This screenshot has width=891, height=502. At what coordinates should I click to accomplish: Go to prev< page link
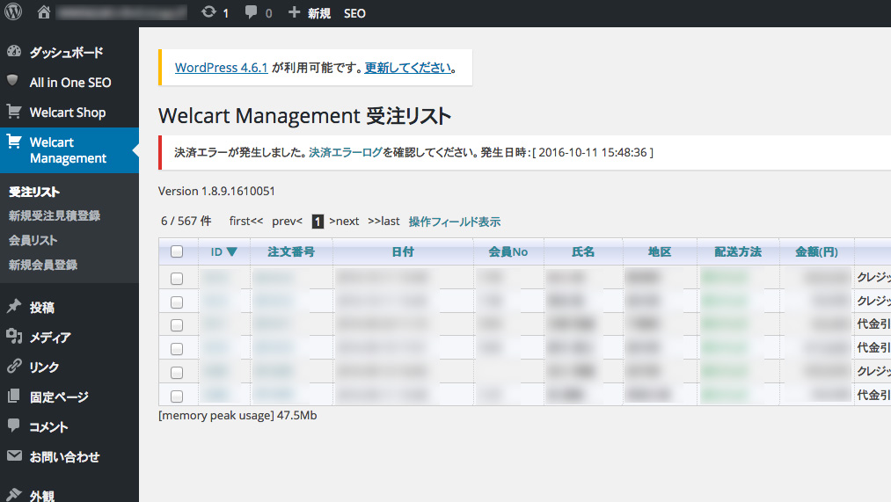287,221
